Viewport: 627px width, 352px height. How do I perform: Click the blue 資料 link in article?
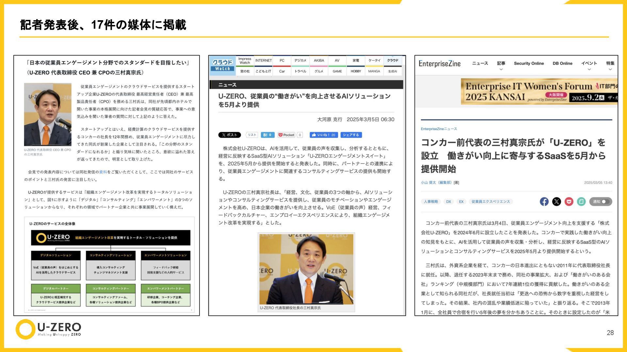click(x=103, y=172)
